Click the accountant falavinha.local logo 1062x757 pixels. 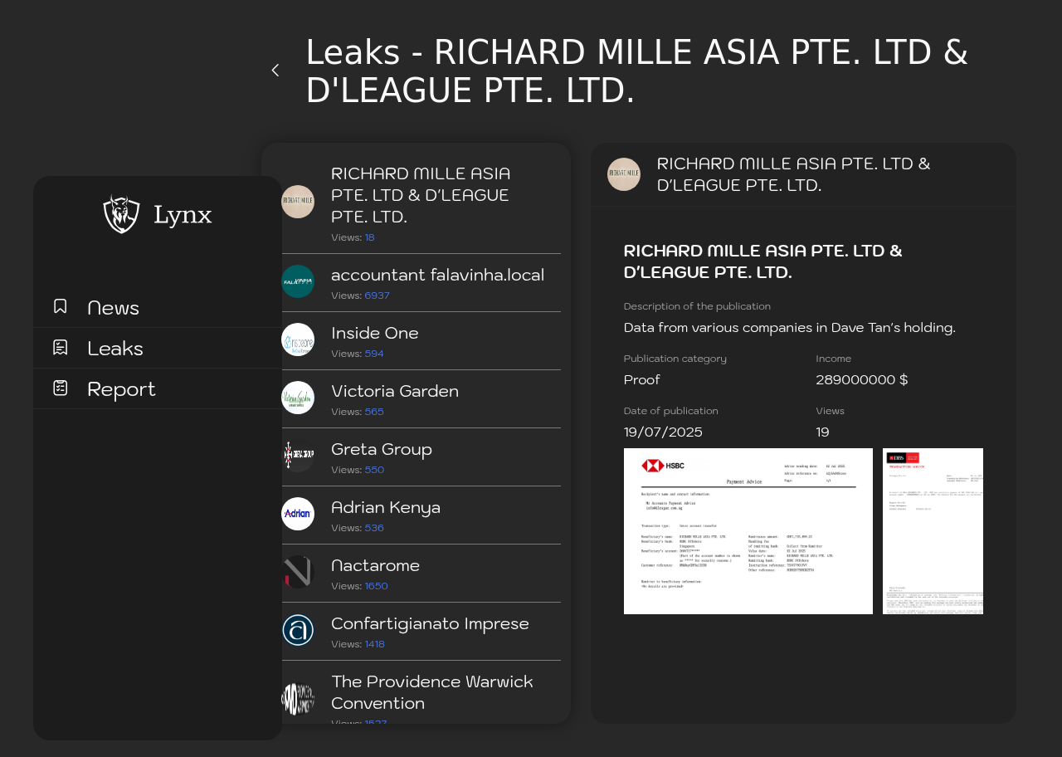pyautogui.click(x=298, y=281)
